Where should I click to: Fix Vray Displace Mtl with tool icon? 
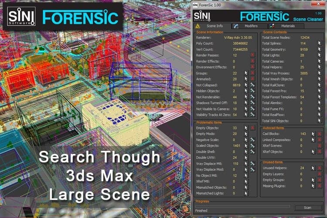(x=252, y=163)
